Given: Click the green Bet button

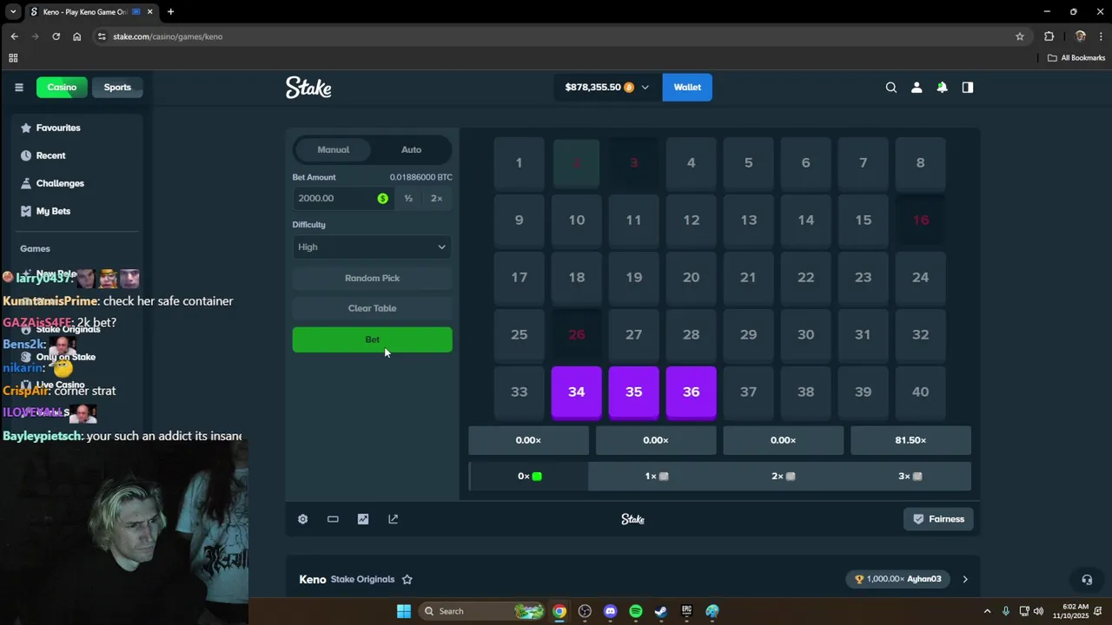Looking at the screenshot, I should (372, 339).
